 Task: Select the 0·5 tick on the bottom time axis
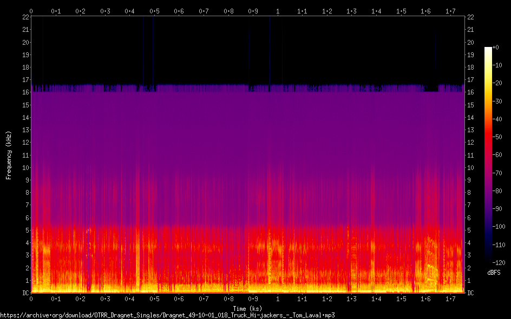(x=154, y=298)
